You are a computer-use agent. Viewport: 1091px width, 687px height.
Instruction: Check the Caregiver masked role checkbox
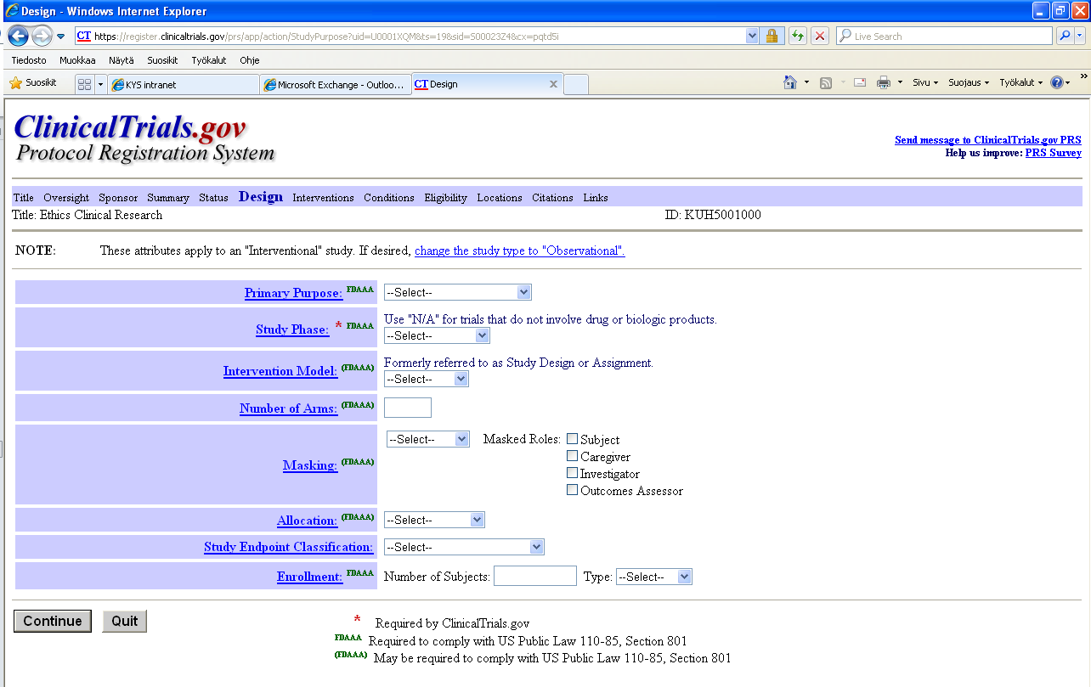(x=573, y=456)
